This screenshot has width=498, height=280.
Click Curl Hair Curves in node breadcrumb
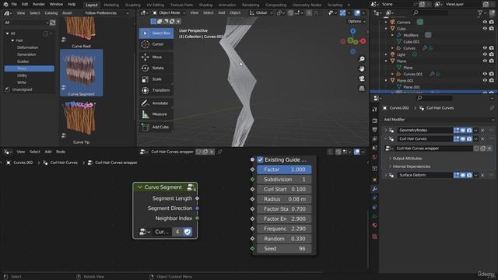pos(64,163)
